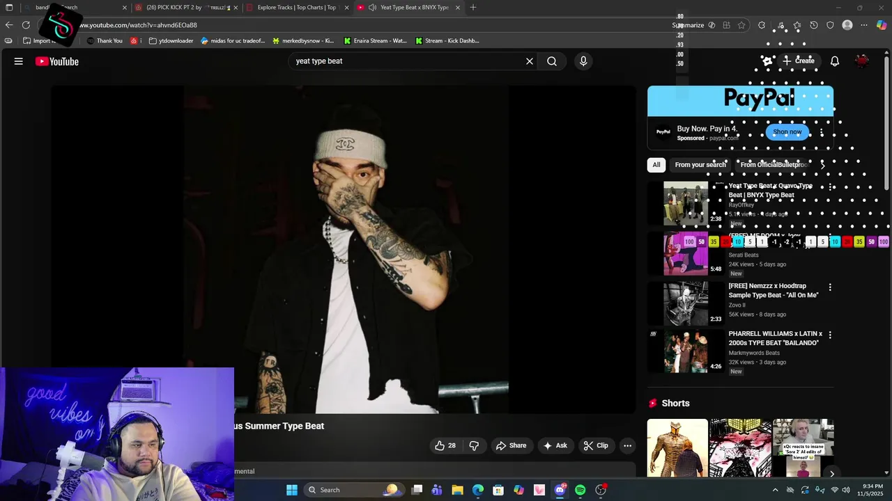Mute the Yeat Type Beat tab audio icon

373,8
